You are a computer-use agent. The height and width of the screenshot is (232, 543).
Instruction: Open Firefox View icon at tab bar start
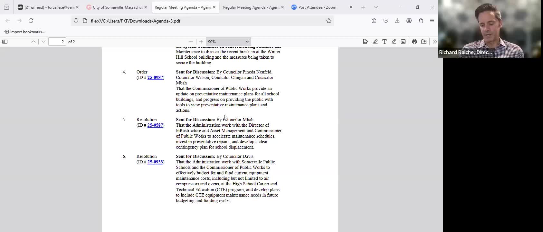[6, 7]
